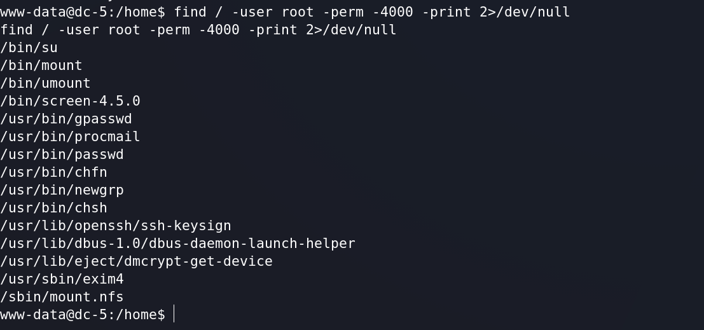The height and width of the screenshot is (330, 704).
Task: Click the /usr/bin/newgrp entry
Action: point(62,190)
